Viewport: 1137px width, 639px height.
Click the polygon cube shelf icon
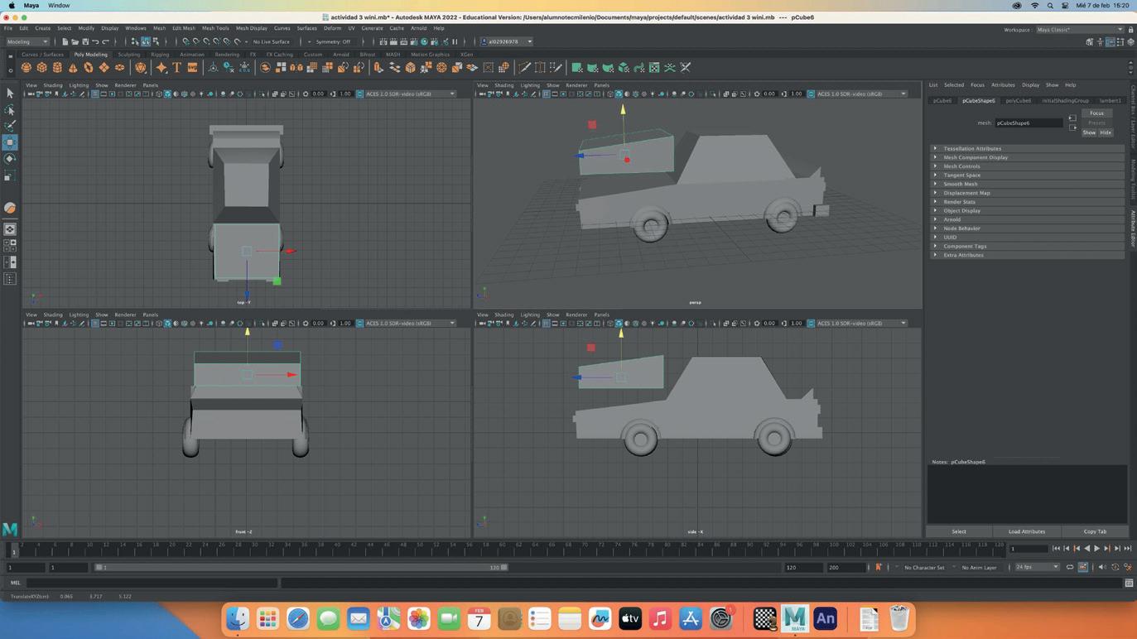pyautogui.click(x=41, y=68)
